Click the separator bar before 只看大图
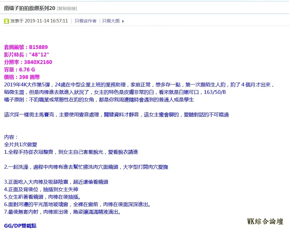This screenshot has height=231, width=289. point(100,21)
